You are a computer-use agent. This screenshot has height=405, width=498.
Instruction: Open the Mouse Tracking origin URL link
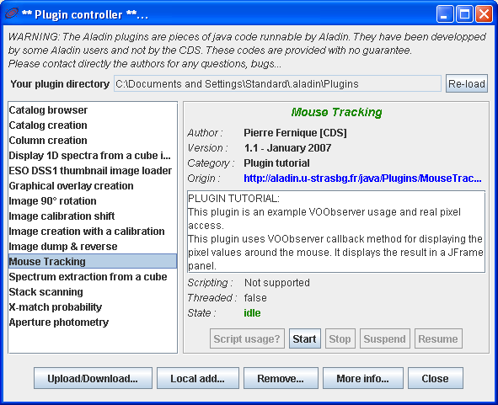[362, 179]
